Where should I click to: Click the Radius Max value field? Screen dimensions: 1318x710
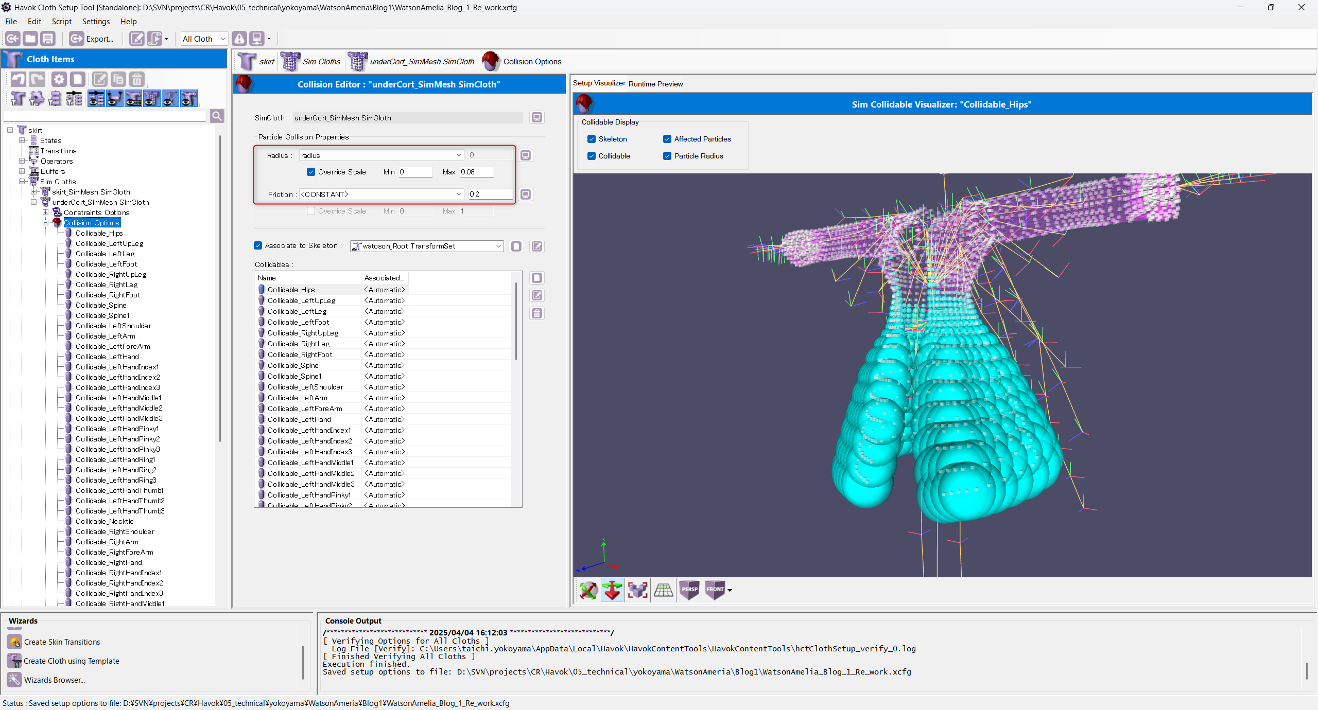pyautogui.click(x=476, y=172)
